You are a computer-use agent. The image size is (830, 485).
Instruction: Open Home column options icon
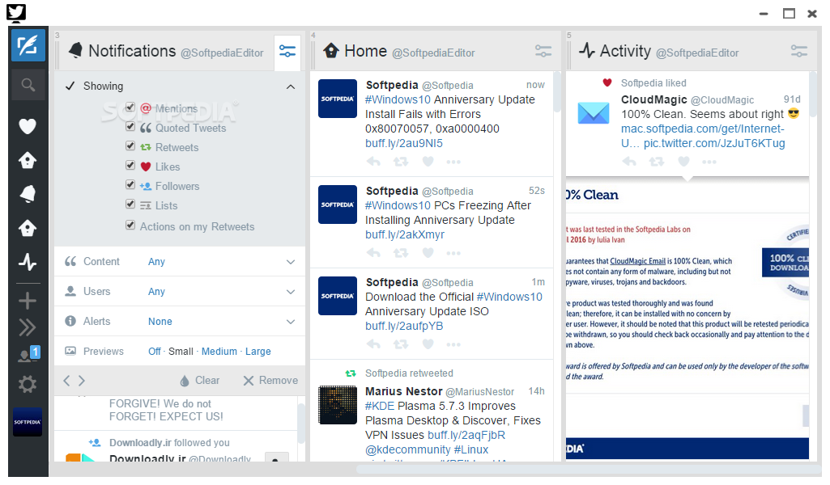(543, 51)
